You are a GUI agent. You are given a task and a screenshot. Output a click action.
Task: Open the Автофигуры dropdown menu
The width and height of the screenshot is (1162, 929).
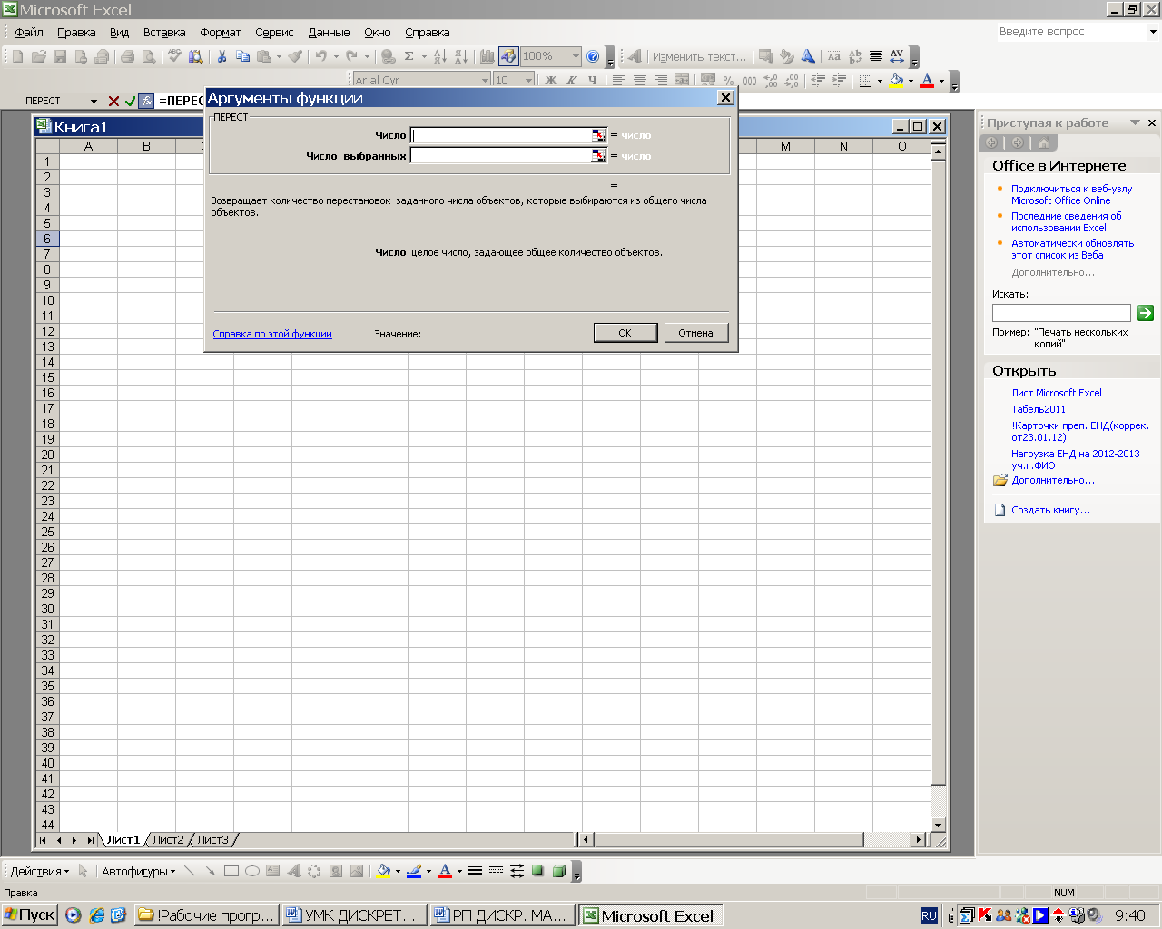139,871
